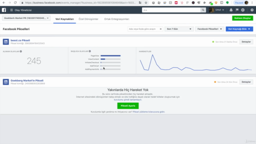The height and width of the screenshot is (144, 256).
Task: Open the beest.co Pikseli link
Action: click(x=20, y=40)
